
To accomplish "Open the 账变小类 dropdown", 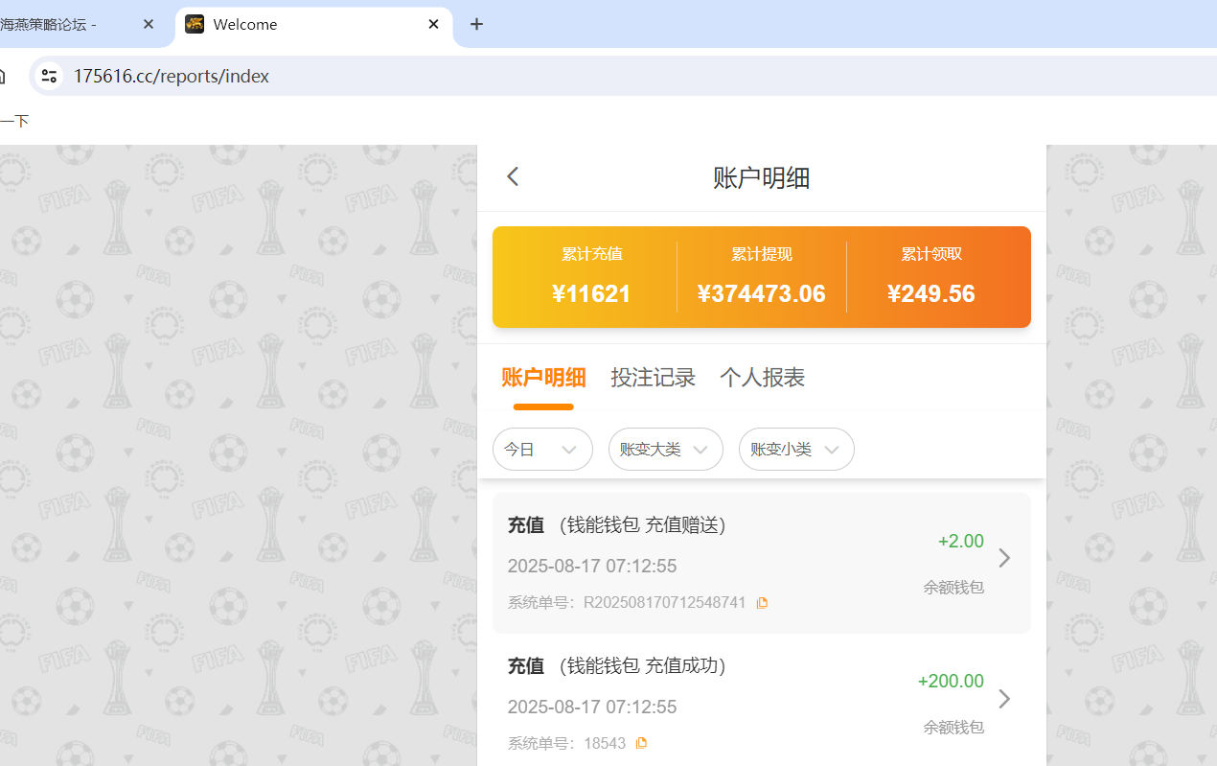I will (x=796, y=449).
